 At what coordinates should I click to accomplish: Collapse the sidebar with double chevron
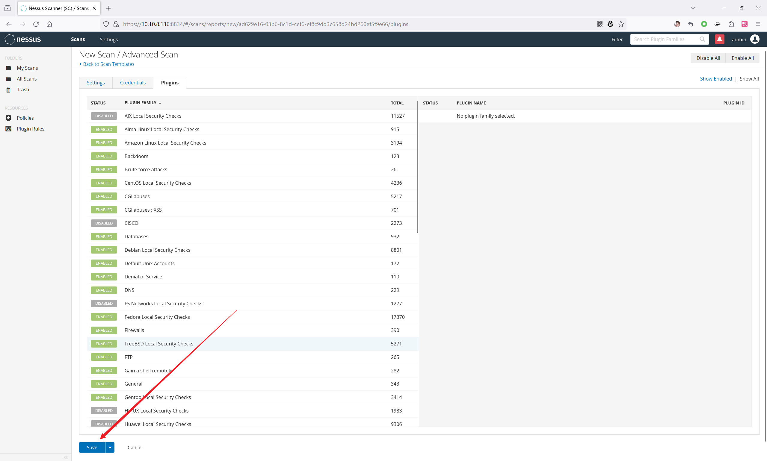[x=66, y=457]
